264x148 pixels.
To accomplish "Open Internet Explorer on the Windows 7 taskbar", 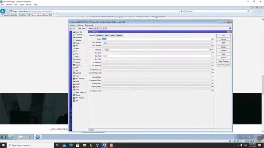I will pyautogui.click(x=12, y=137).
